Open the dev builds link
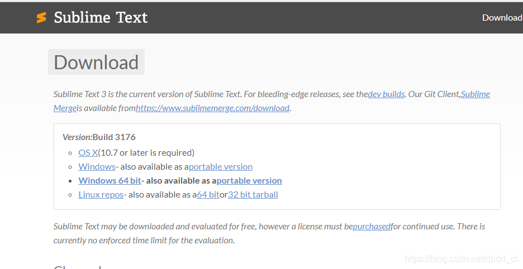This screenshot has width=523, height=269. [386, 94]
